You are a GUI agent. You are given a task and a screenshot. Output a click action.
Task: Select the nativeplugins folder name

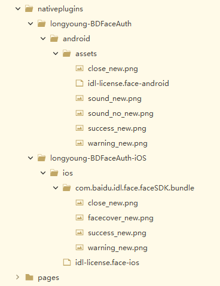[60, 9]
